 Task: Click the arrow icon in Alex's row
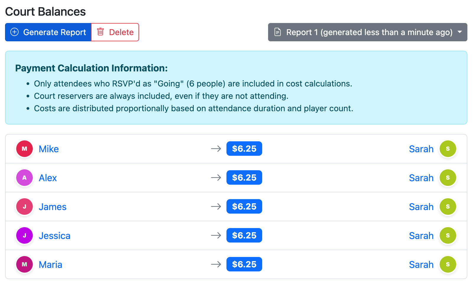216,178
